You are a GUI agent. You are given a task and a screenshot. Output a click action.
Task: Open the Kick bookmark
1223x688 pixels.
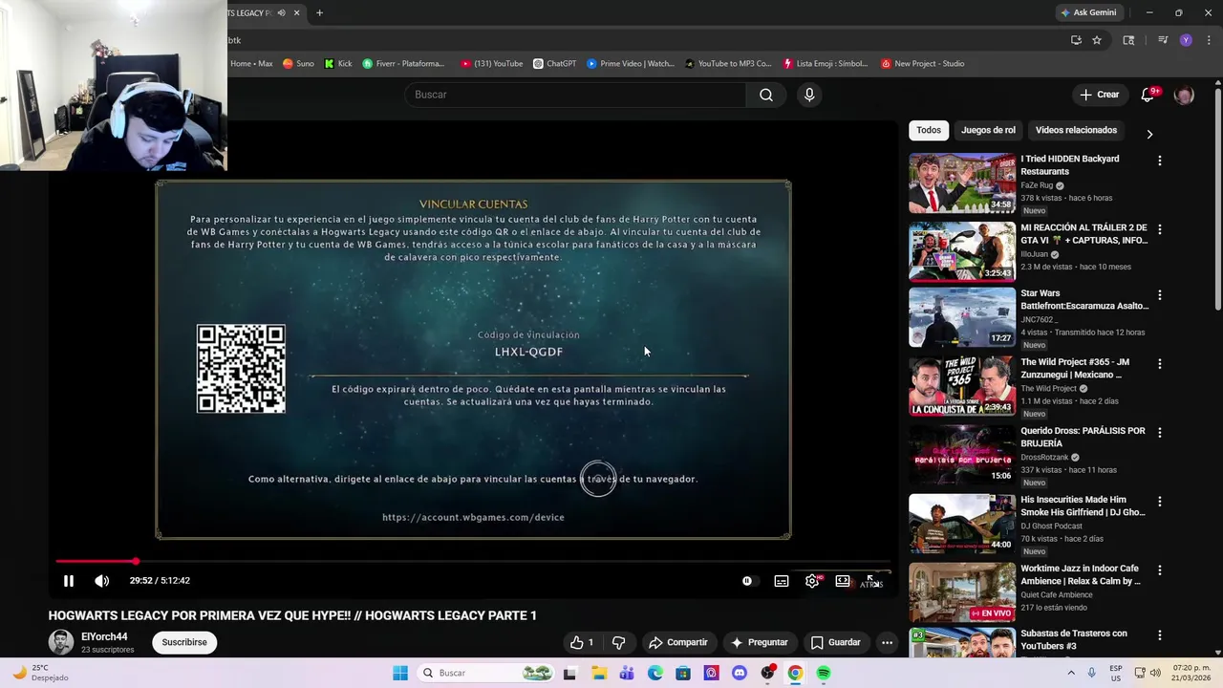tap(338, 64)
